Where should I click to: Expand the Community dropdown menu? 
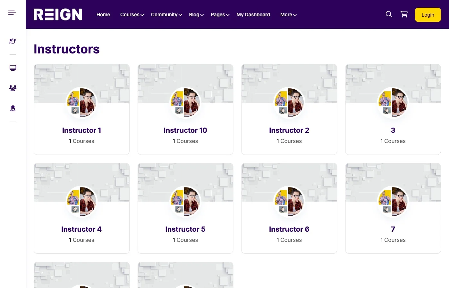pyautogui.click(x=166, y=15)
